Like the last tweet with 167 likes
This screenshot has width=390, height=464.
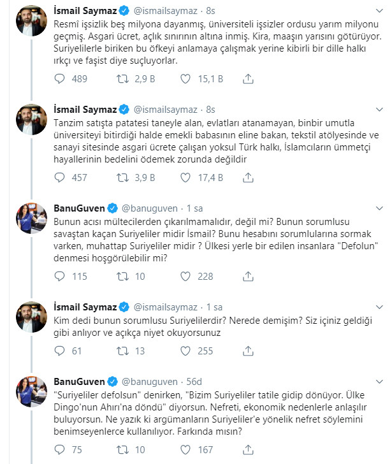click(x=185, y=450)
